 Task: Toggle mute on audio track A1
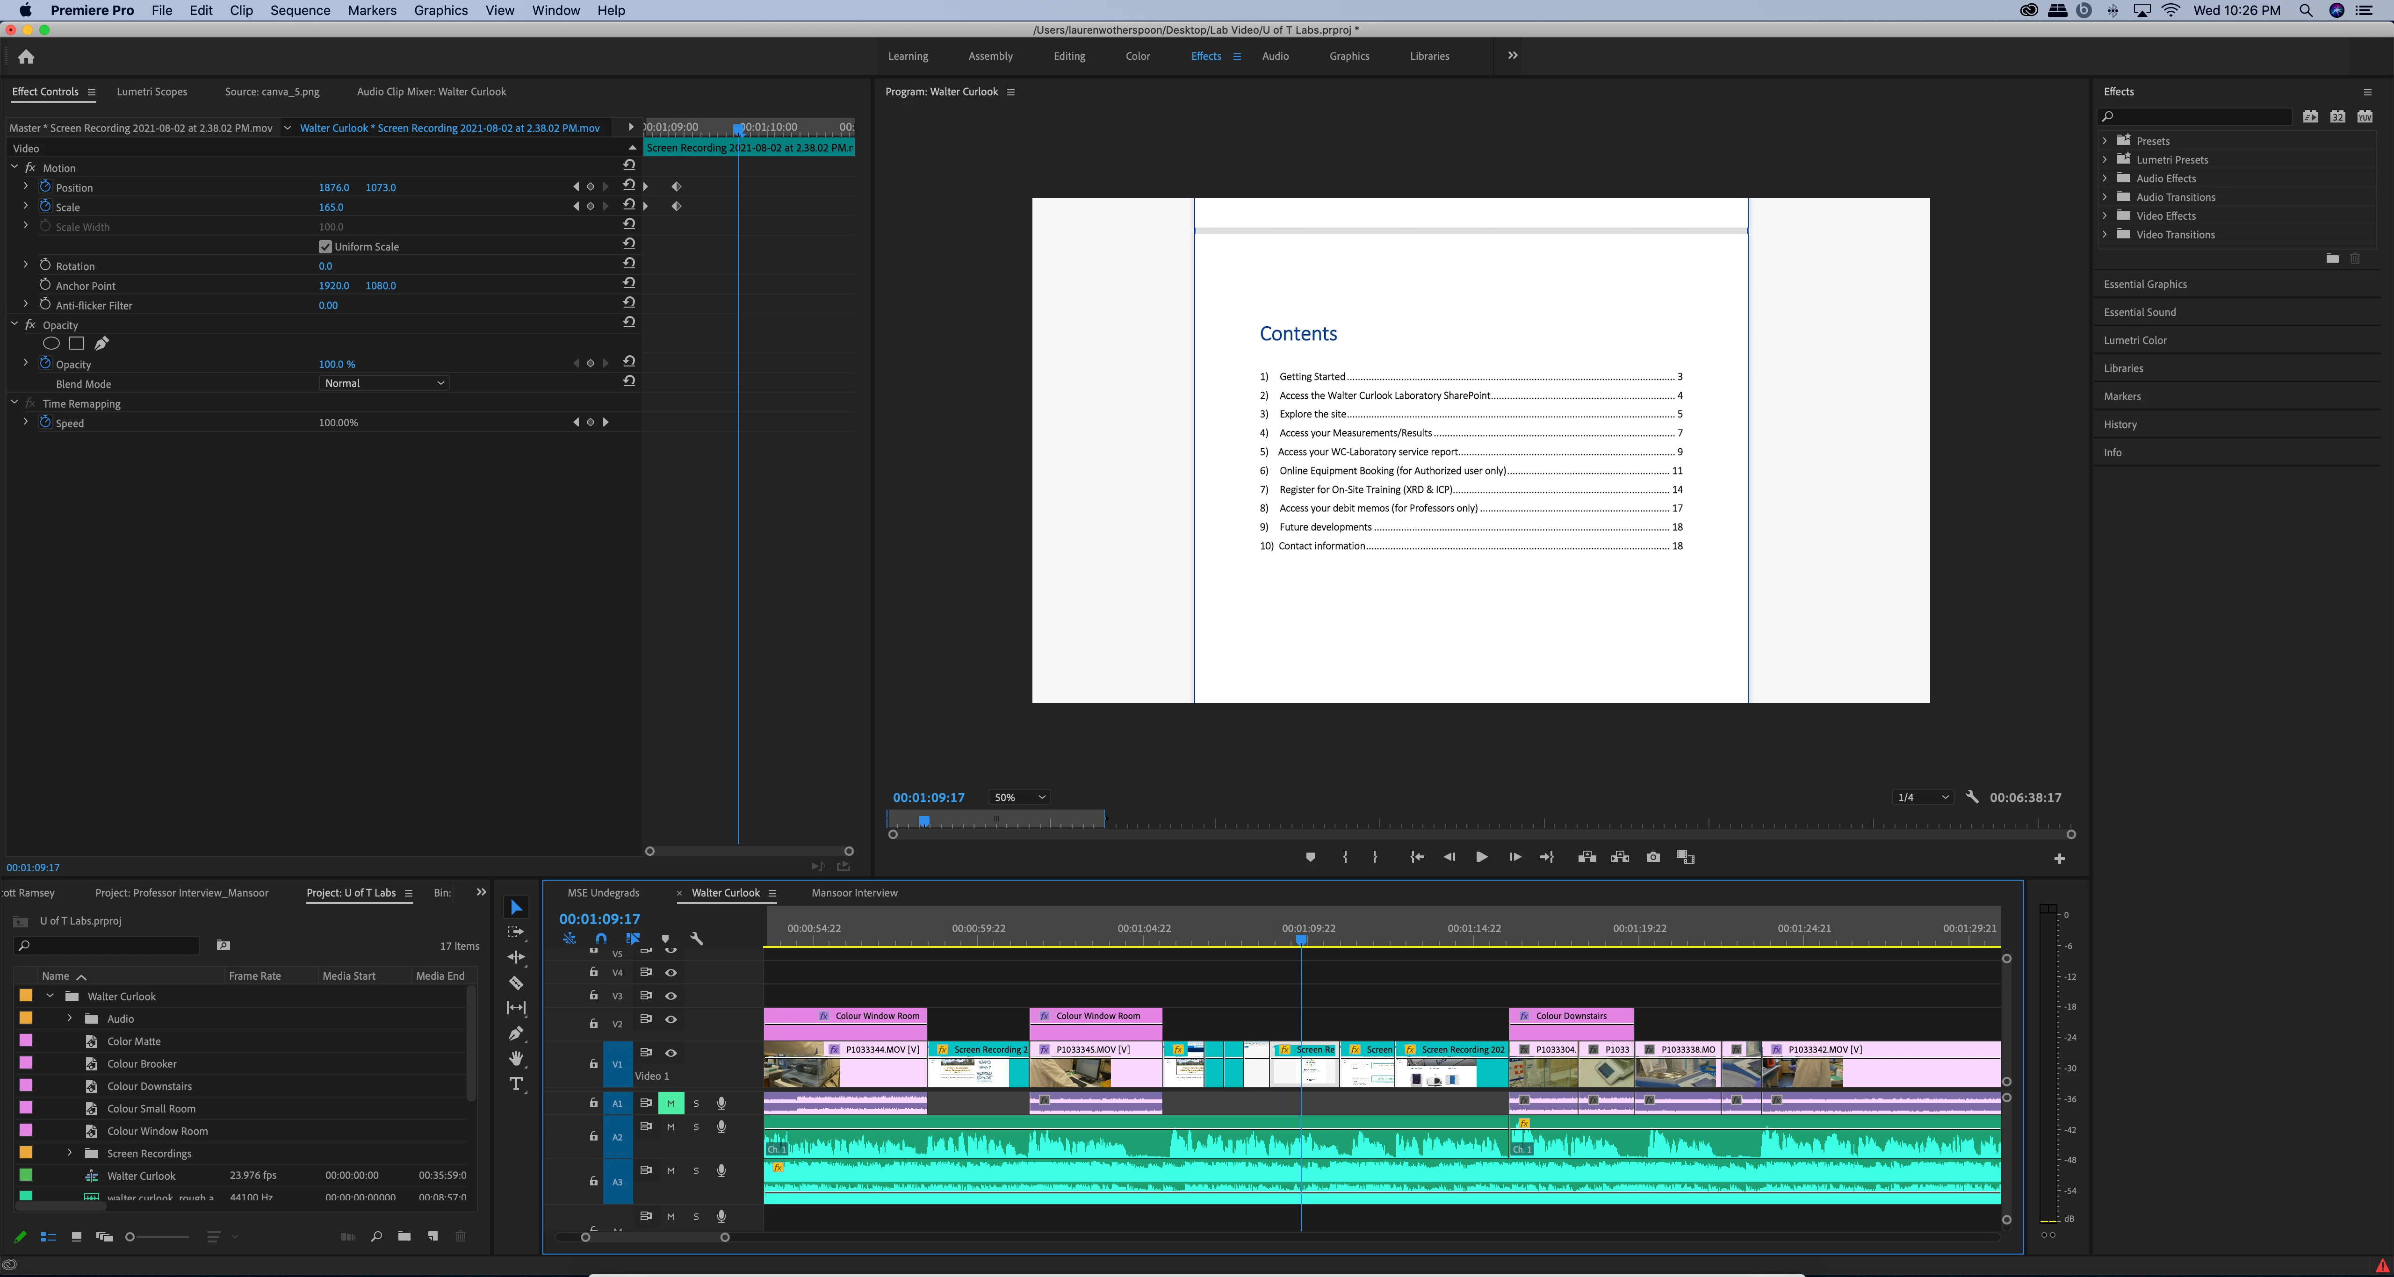(670, 1103)
